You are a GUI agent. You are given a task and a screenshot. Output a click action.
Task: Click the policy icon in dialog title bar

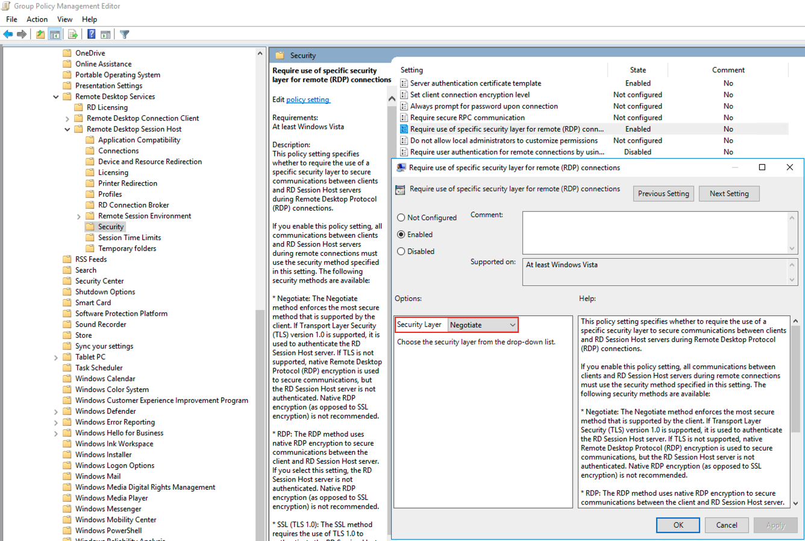tap(401, 168)
